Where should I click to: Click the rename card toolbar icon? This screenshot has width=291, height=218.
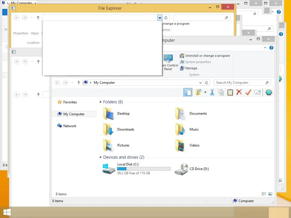coord(257,92)
